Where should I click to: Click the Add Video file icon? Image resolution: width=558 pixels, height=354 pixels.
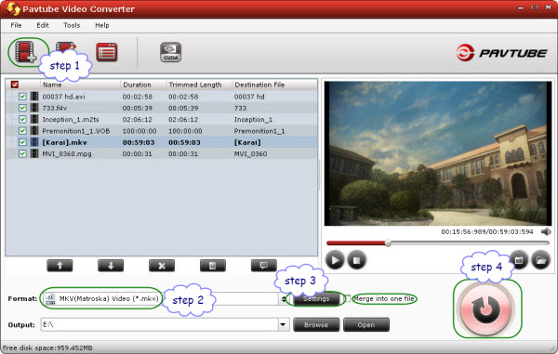tap(25, 52)
